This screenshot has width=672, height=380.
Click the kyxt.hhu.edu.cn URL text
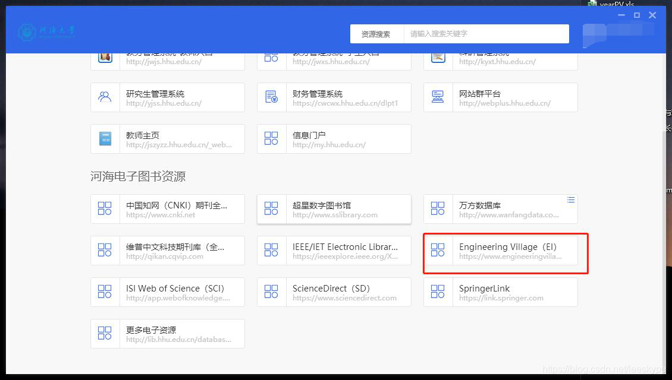pyautogui.click(x=497, y=62)
